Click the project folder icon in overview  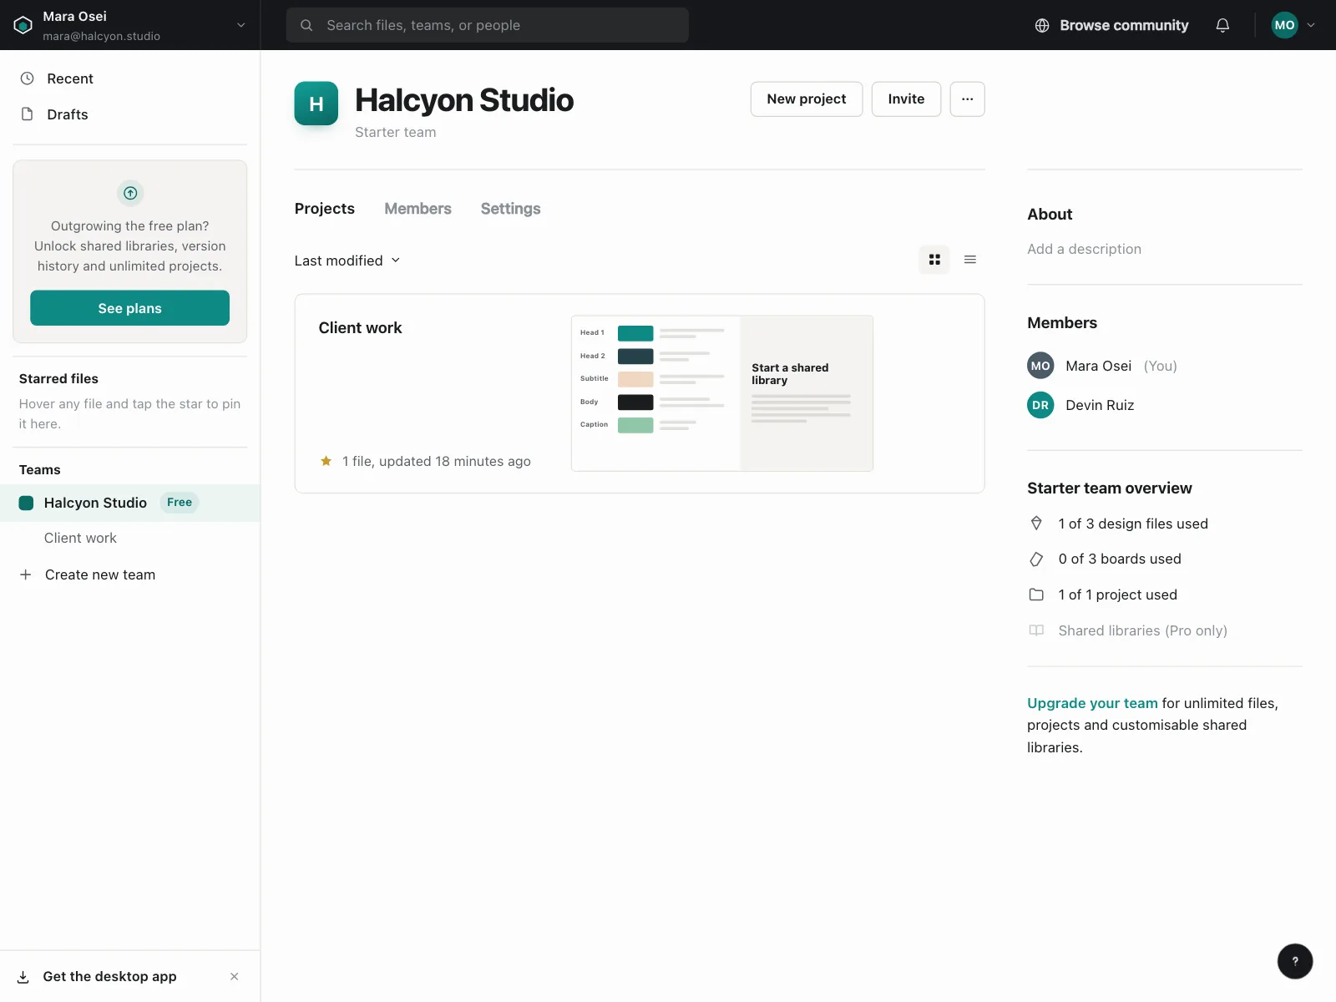tap(1036, 595)
